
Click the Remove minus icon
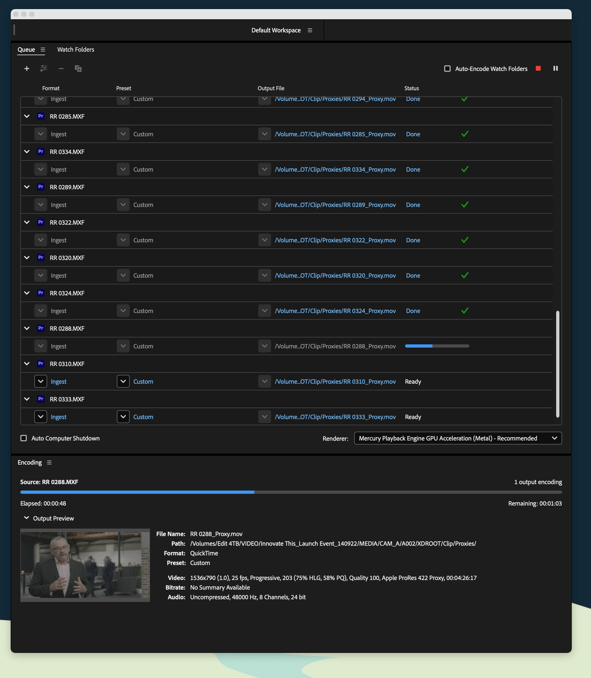point(61,69)
